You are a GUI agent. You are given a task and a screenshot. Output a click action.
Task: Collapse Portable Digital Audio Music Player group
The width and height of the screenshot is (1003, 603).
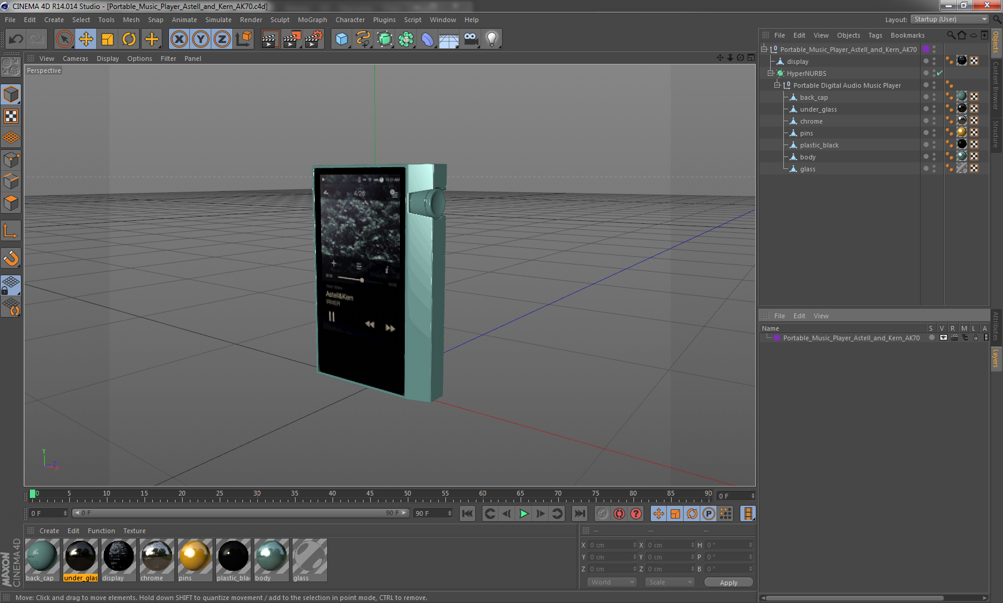point(777,85)
